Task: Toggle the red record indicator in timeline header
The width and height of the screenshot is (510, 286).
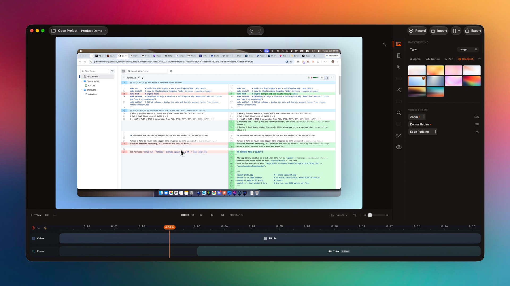Action: click(x=33, y=228)
